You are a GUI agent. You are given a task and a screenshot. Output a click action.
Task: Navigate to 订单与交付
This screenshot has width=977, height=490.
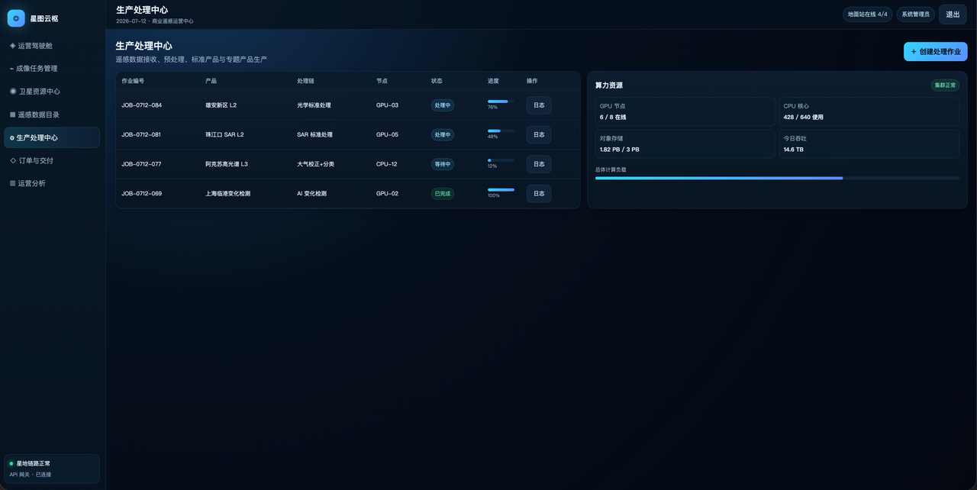click(x=52, y=160)
